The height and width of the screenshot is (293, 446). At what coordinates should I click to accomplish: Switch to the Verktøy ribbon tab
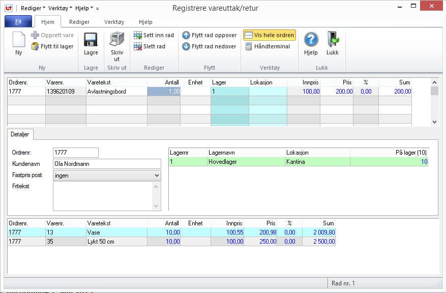pyautogui.click(x=114, y=22)
